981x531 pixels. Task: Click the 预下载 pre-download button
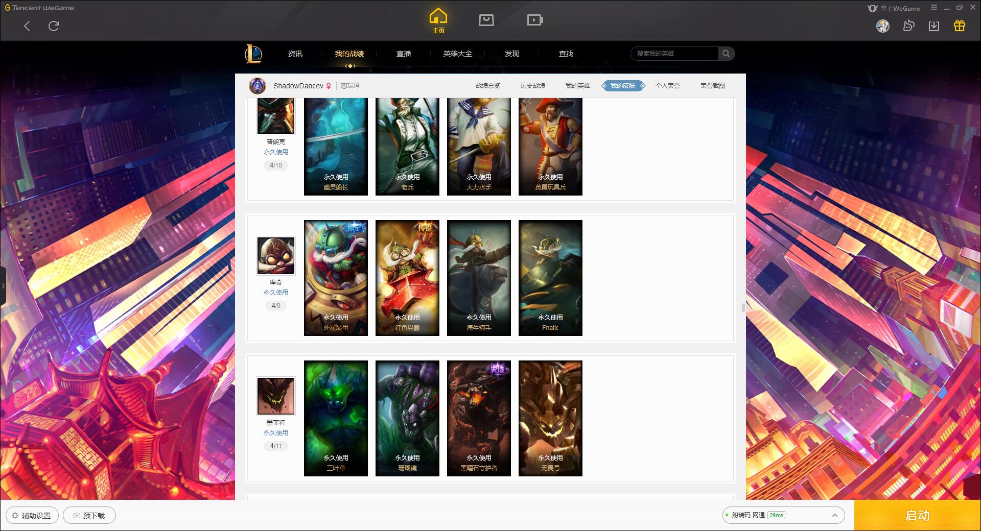[x=89, y=516]
